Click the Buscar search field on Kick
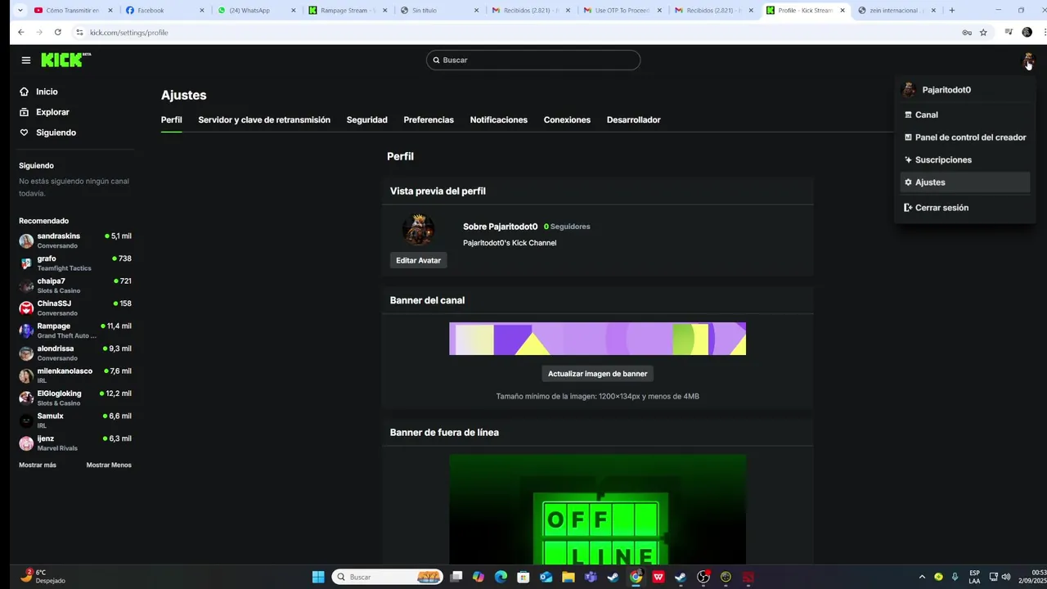 pos(533,60)
